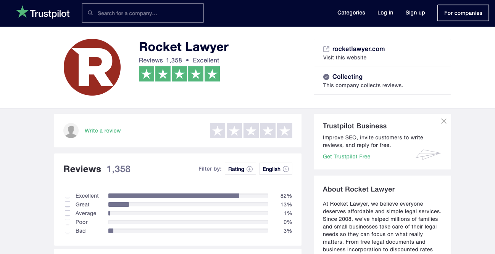Screen dimensions: 495x254
Task: Tick the Average rating checkbox
Action: point(68,213)
